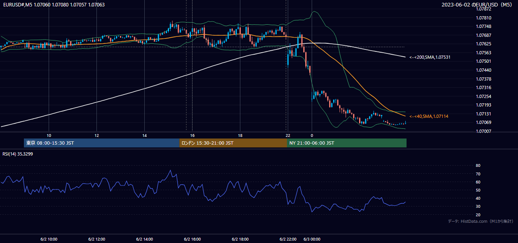Click the 6/3 00:00 date label

coord(312,239)
